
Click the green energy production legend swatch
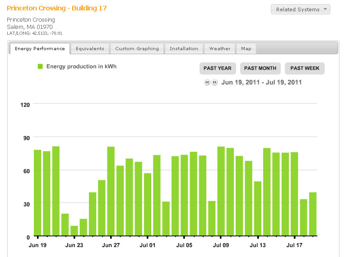(40, 67)
